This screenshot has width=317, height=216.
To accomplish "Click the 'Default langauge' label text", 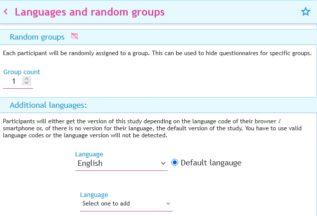I will point(211,162).
